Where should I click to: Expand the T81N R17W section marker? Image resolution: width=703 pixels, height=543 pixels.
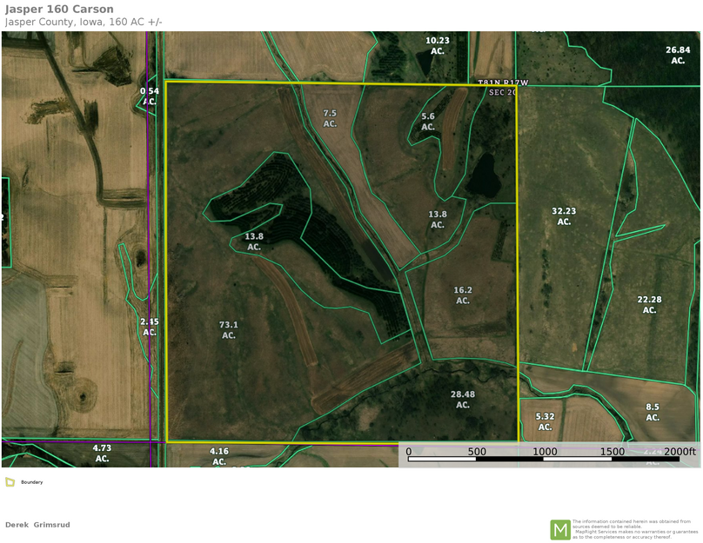click(503, 82)
